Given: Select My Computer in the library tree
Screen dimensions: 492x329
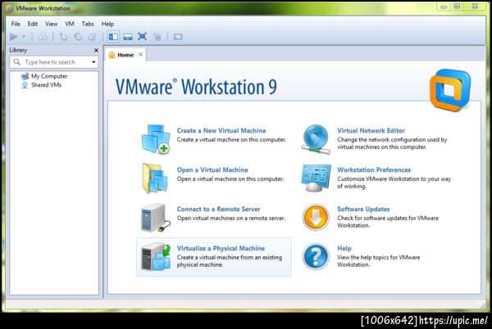Looking at the screenshot, I should click(x=49, y=76).
